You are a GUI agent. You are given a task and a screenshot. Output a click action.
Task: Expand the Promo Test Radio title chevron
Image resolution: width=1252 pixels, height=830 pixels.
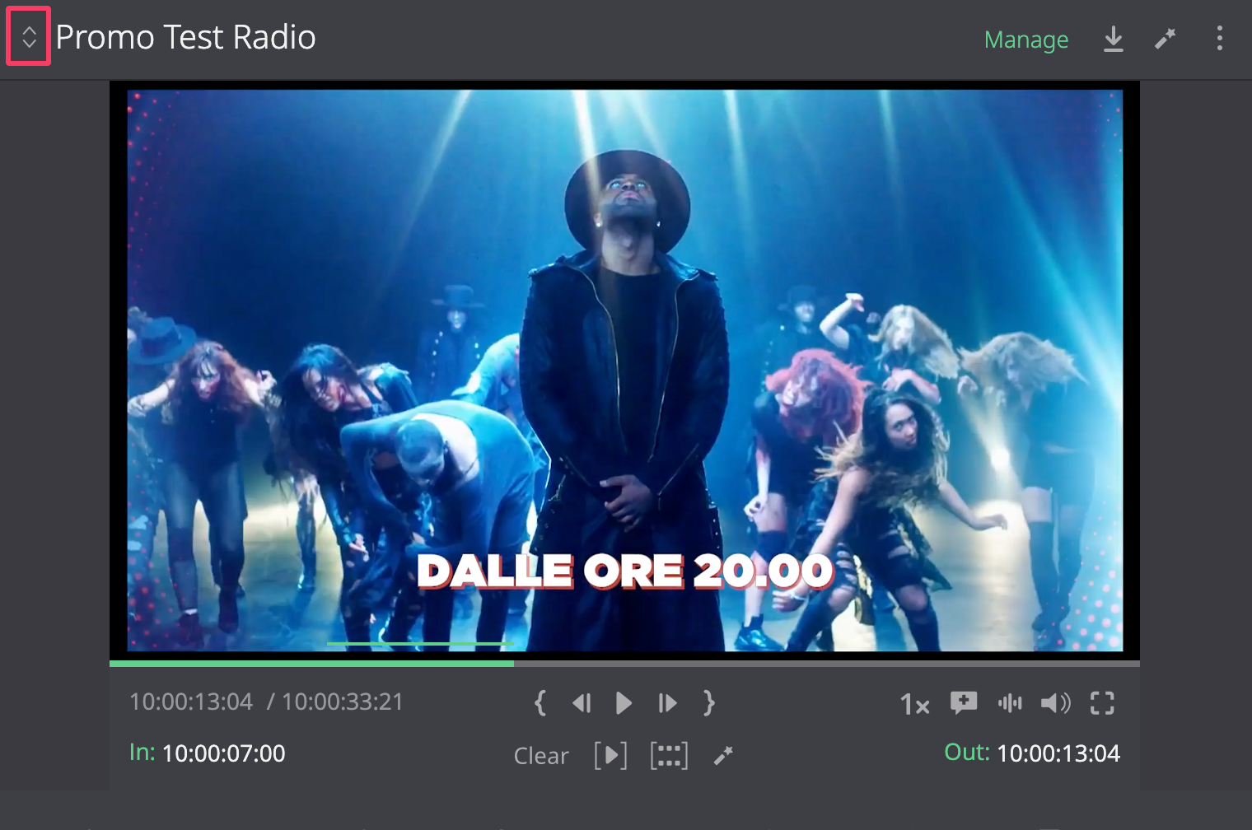[29, 37]
